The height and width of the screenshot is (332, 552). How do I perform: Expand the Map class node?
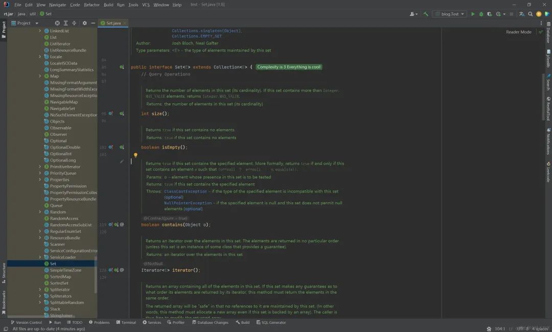[x=40, y=76]
